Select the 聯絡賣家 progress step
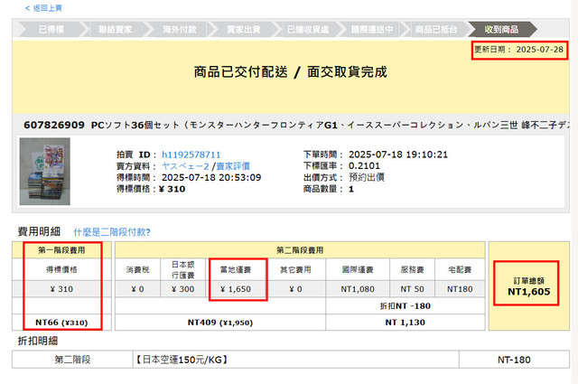This screenshot has width=578, height=384. (116, 30)
